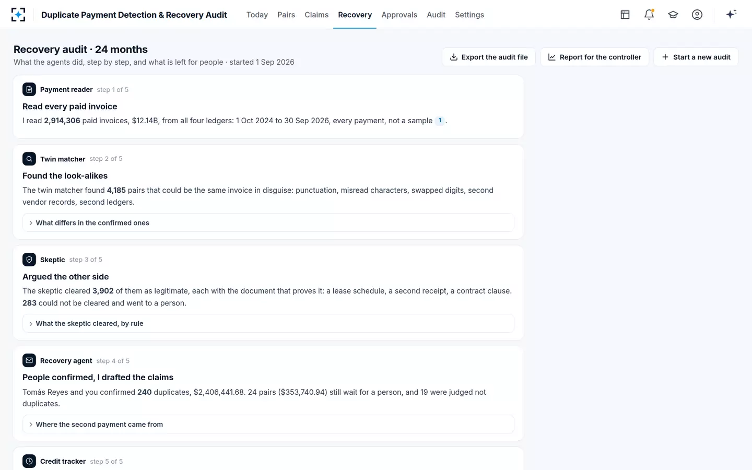Click the 2,914,306 invoice count

[62, 121]
